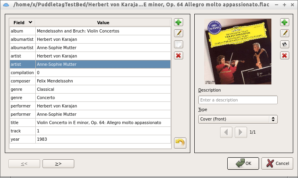Click the Value column header
The height and width of the screenshot is (178, 298).
click(103, 23)
